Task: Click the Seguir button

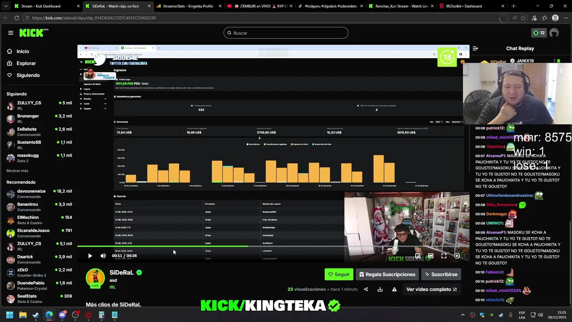Action: pyautogui.click(x=339, y=274)
